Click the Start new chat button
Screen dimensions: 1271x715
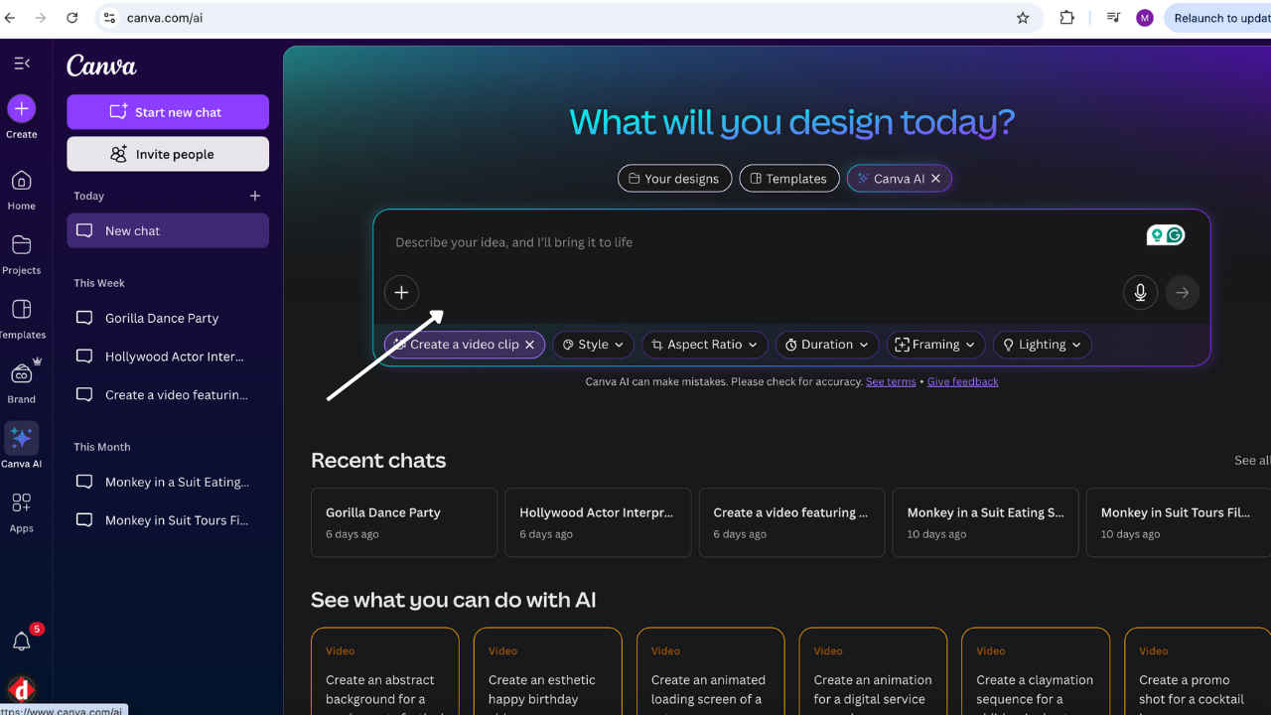click(x=168, y=112)
